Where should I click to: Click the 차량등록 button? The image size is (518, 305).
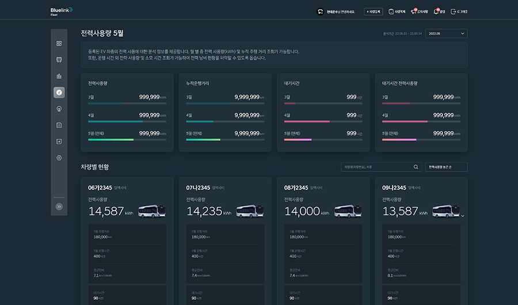tap(373, 12)
